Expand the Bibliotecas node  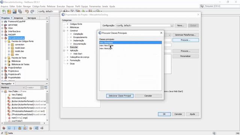pos(6,61)
